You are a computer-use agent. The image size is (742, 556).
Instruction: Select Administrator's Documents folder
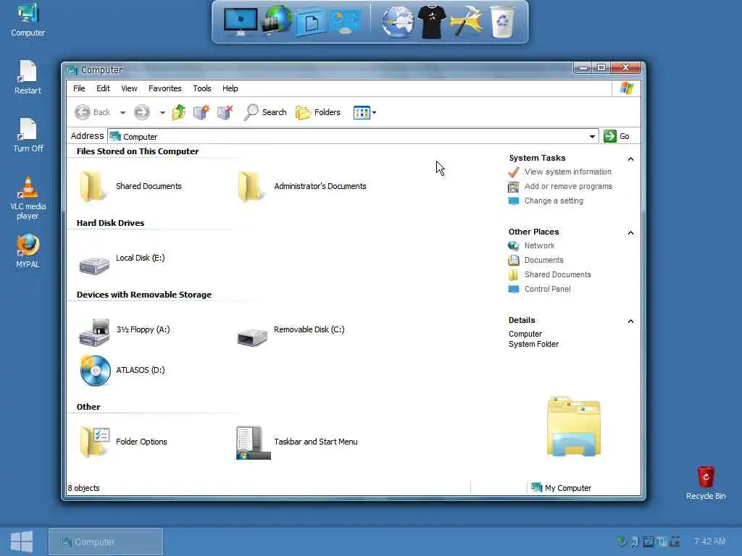click(302, 186)
